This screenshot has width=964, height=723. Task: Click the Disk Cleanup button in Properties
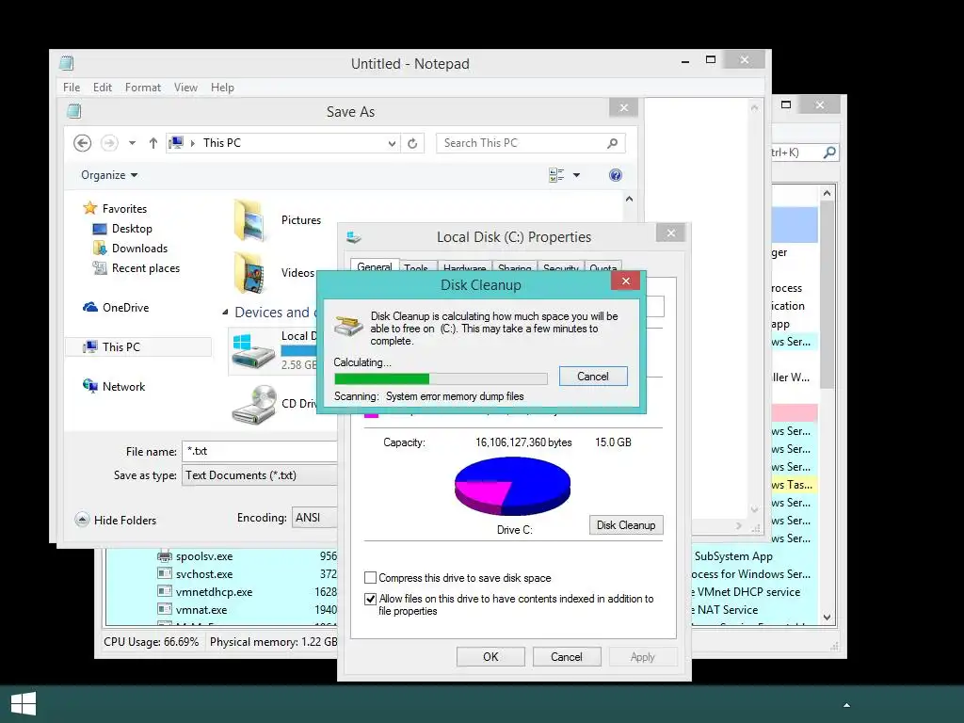click(x=626, y=525)
